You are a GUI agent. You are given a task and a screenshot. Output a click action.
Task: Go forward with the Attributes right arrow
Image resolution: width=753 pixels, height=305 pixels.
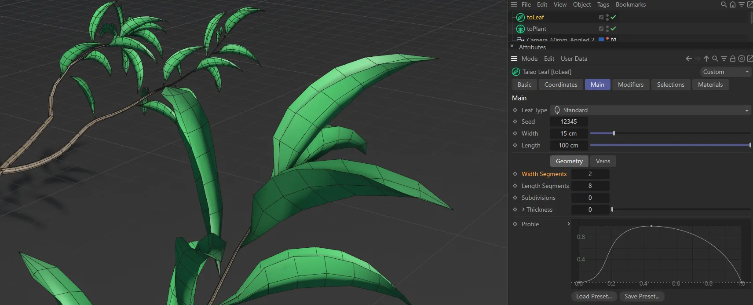[x=697, y=59]
